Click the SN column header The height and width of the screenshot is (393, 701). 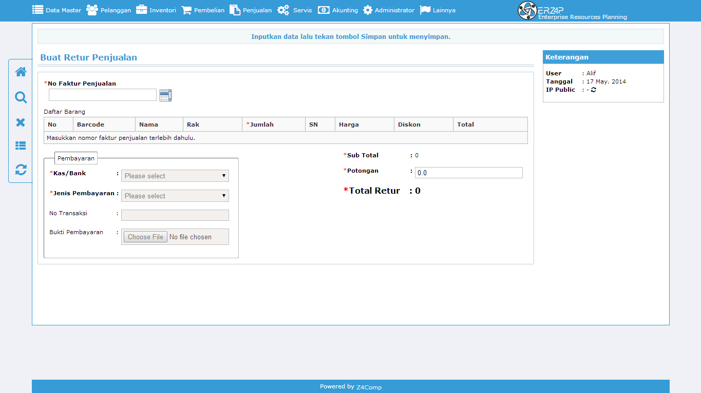320,125
